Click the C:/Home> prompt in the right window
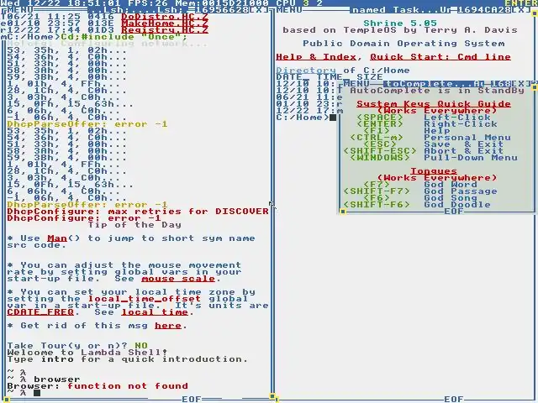 point(303,118)
